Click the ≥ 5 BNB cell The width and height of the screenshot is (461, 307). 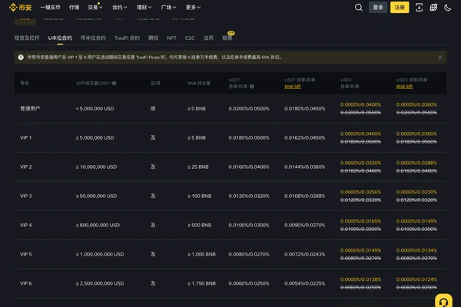(197, 137)
